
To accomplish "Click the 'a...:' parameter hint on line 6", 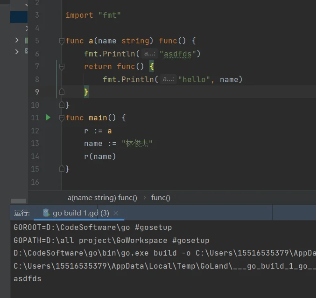I will pos(150,54).
